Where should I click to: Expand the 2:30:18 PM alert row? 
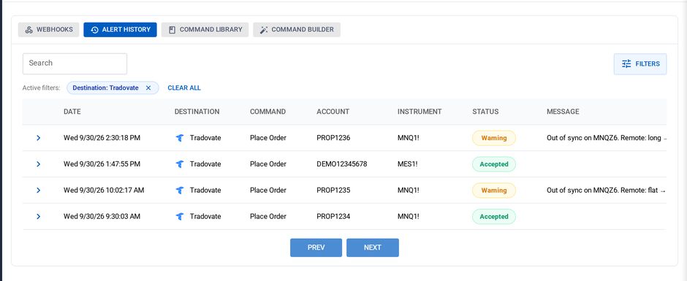38,138
